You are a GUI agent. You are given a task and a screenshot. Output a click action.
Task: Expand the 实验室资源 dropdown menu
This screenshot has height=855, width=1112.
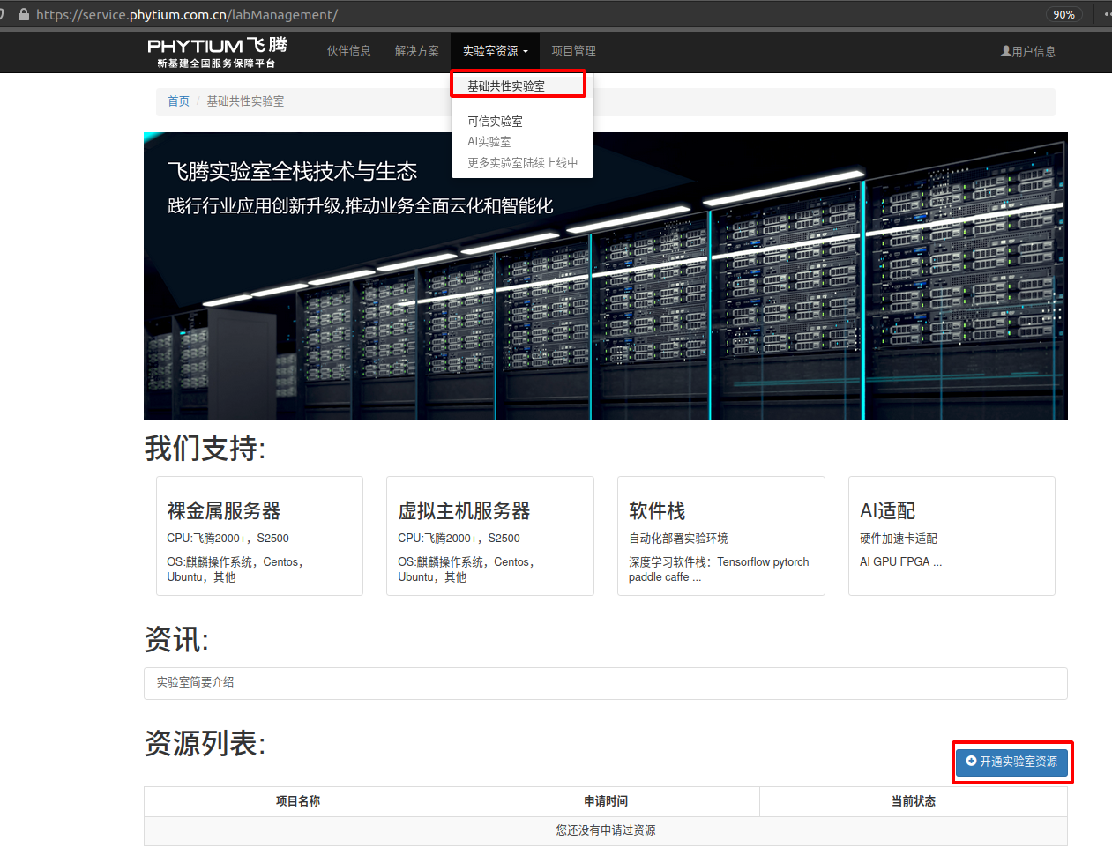495,51
